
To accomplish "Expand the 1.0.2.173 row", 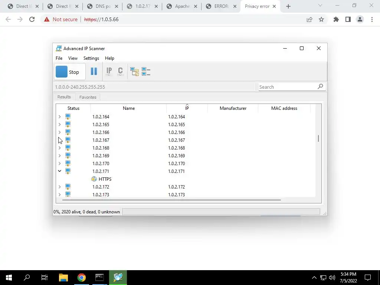I will coord(60,194).
